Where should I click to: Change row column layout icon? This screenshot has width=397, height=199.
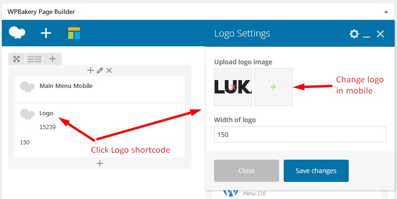point(34,59)
